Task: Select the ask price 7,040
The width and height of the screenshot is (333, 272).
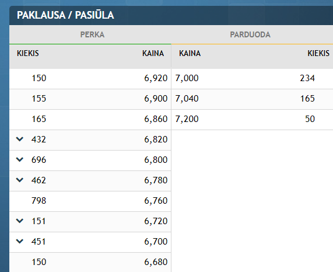Action: [187, 99]
